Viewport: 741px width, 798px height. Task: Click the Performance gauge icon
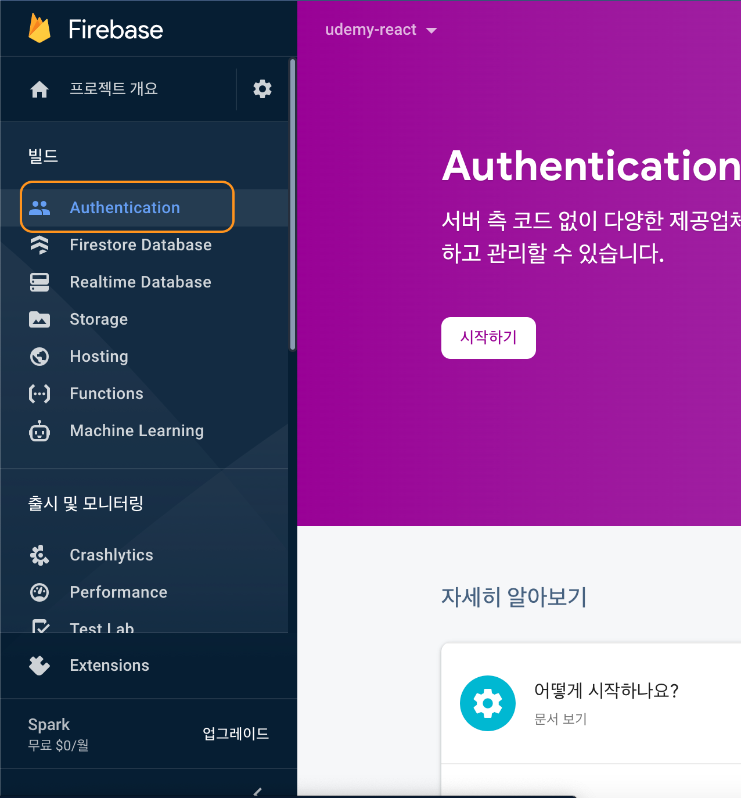coord(39,592)
